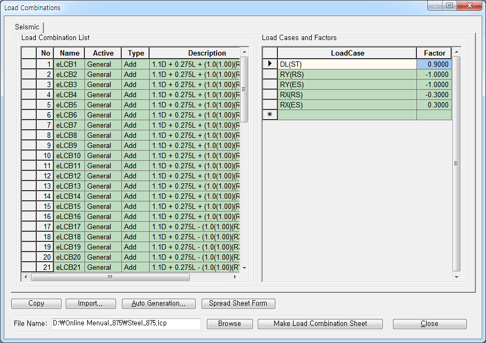Select the new-row asterisk marker
486x343 pixels.
click(x=270, y=115)
